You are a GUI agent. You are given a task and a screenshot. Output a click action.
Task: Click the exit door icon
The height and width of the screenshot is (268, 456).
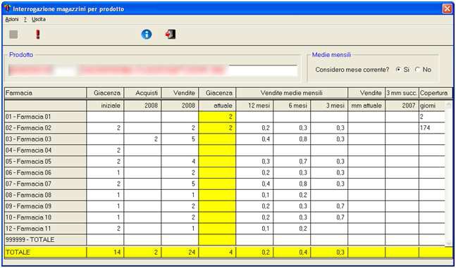pyautogui.click(x=171, y=34)
